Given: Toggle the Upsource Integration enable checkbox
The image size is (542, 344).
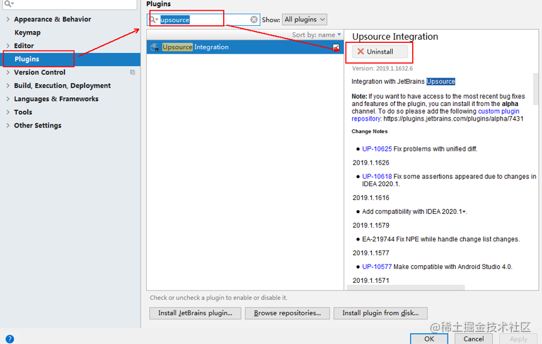Looking at the screenshot, I should [336, 47].
